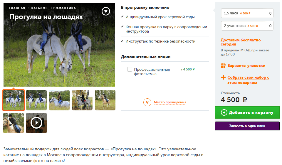Select thumbnail of brown horse in field
This screenshot has height=165, width=282.
[x=105, y=100]
